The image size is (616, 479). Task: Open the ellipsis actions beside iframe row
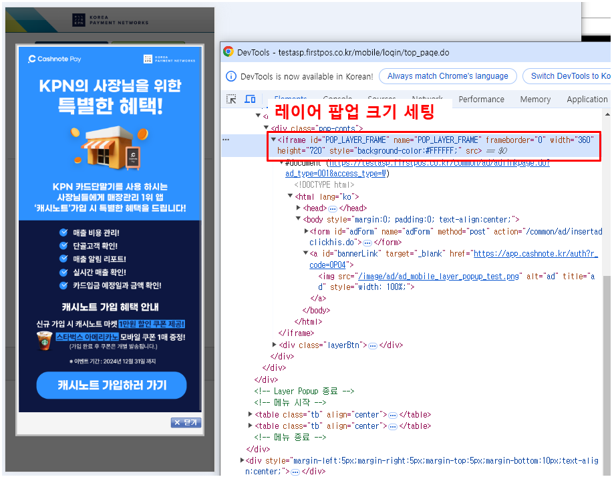pos(226,140)
